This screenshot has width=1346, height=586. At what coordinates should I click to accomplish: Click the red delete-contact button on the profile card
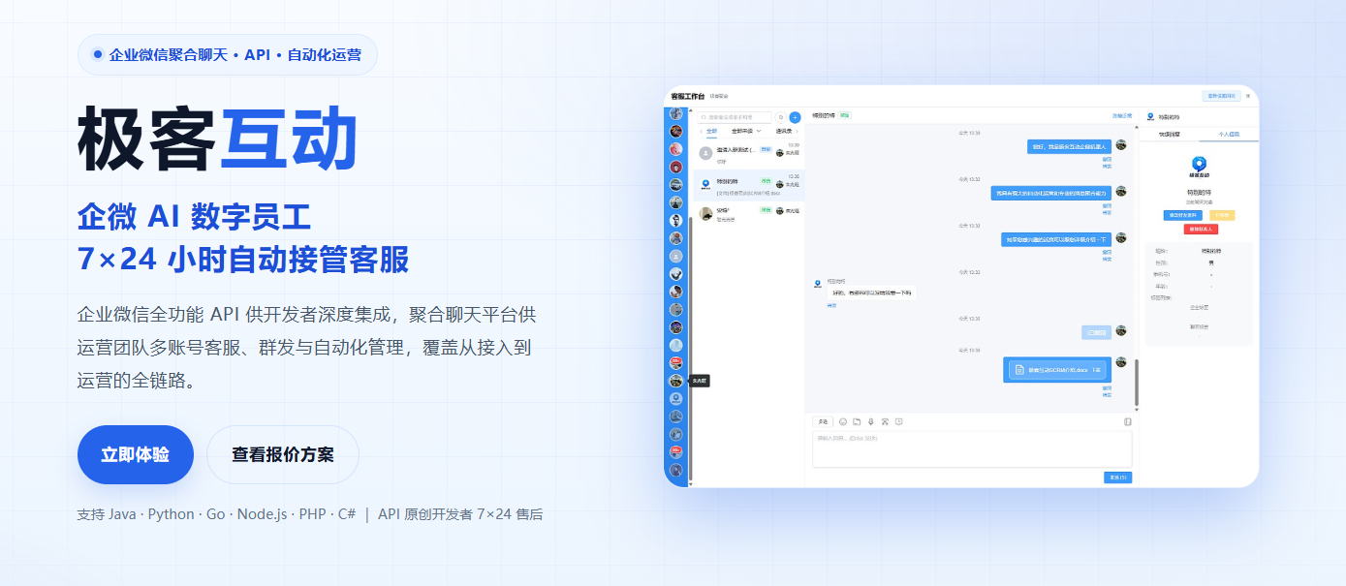[1201, 229]
